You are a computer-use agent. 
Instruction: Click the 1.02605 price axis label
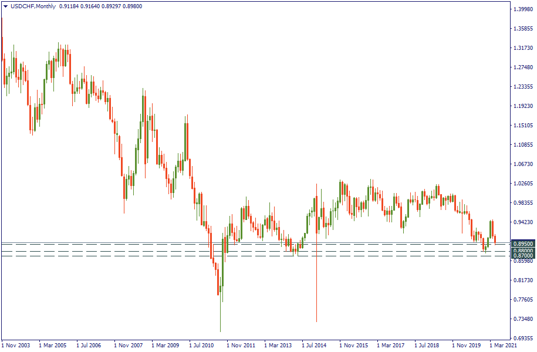522,184
